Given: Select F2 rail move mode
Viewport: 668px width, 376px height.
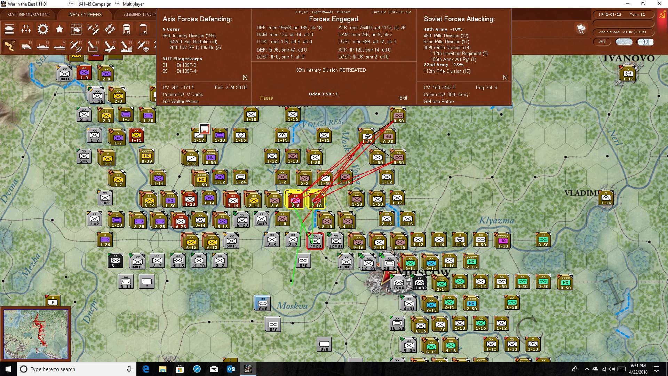Looking at the screenshot, I should coord(26,46).
